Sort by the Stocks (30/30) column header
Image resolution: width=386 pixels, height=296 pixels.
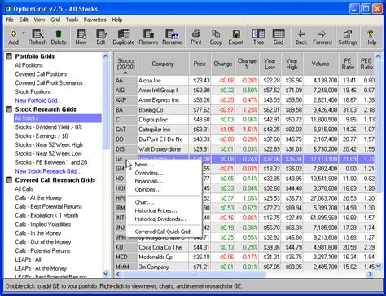coord(125,64)
